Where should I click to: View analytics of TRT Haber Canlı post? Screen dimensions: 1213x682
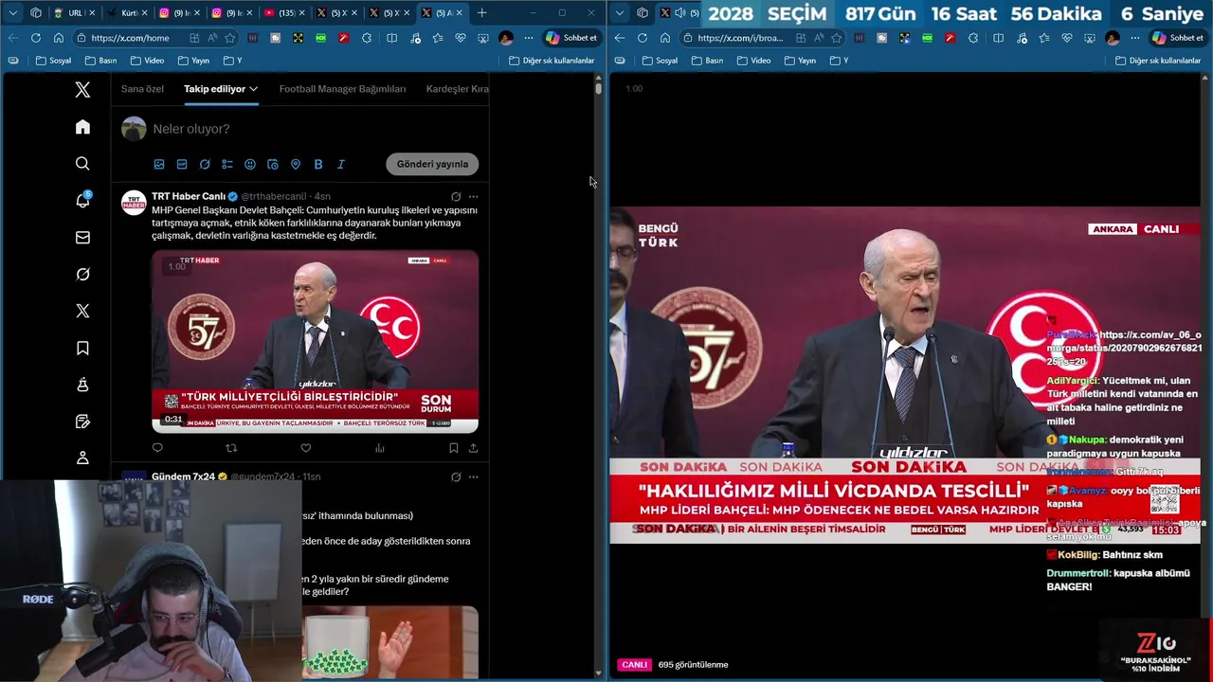[x=380, y=448]
